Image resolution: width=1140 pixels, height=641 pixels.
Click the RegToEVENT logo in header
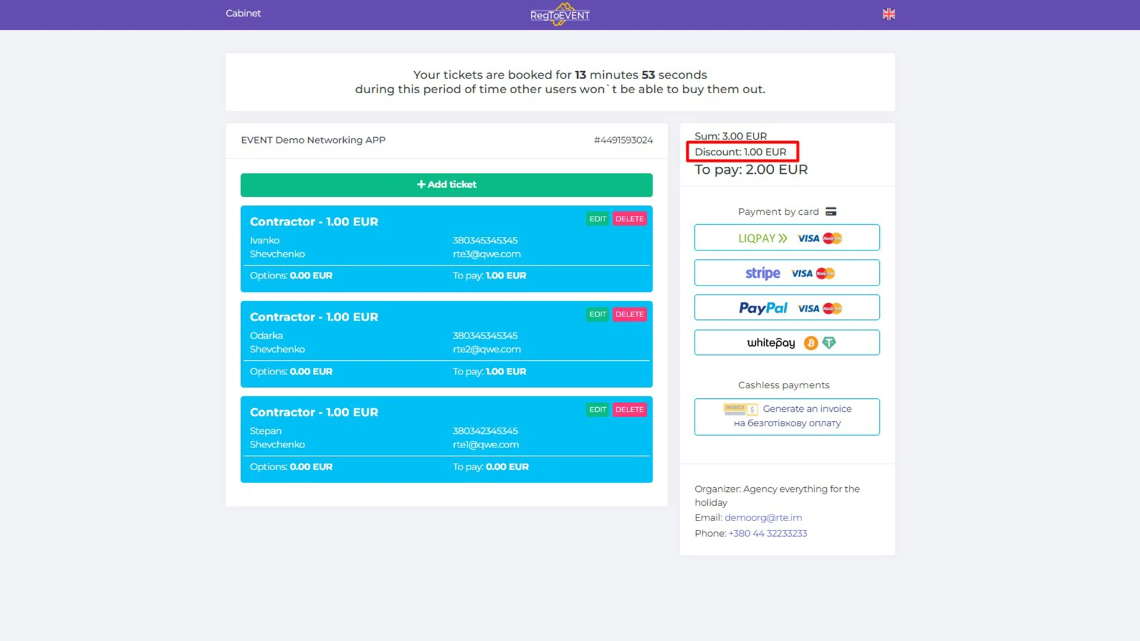click(x=559, y=15)
